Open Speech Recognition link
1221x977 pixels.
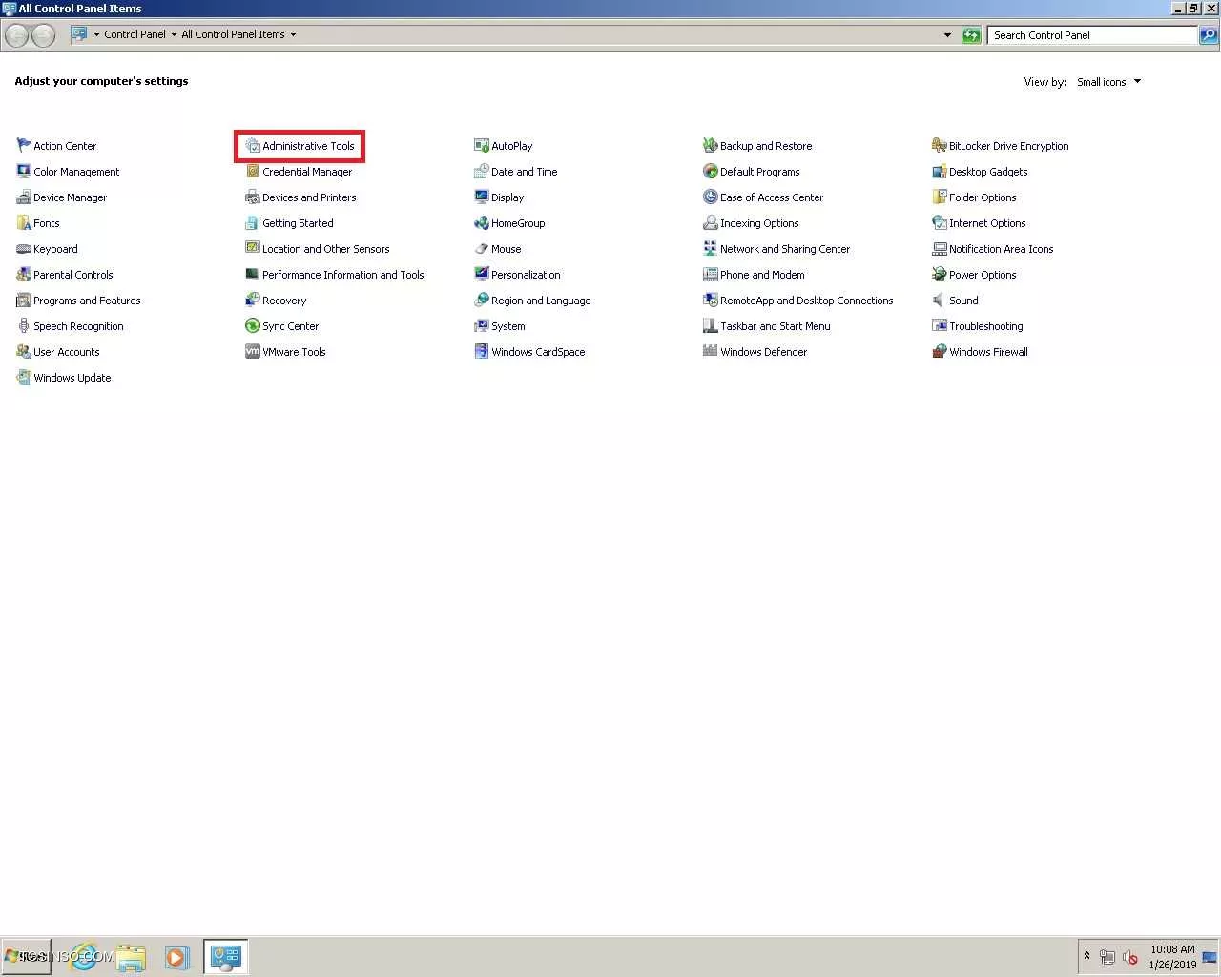click(x=78, y=326)
